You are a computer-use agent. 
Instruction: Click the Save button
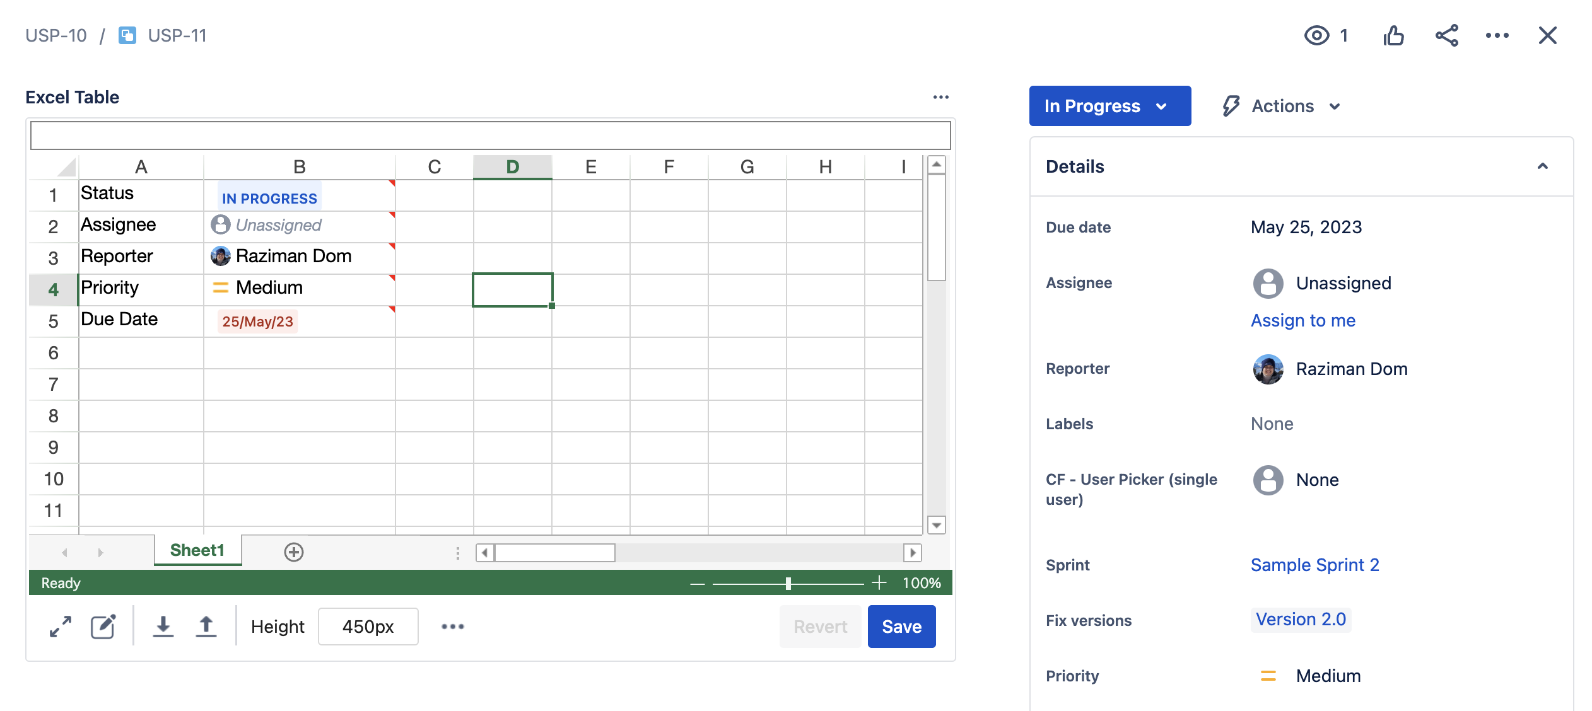tap(901, 626)
